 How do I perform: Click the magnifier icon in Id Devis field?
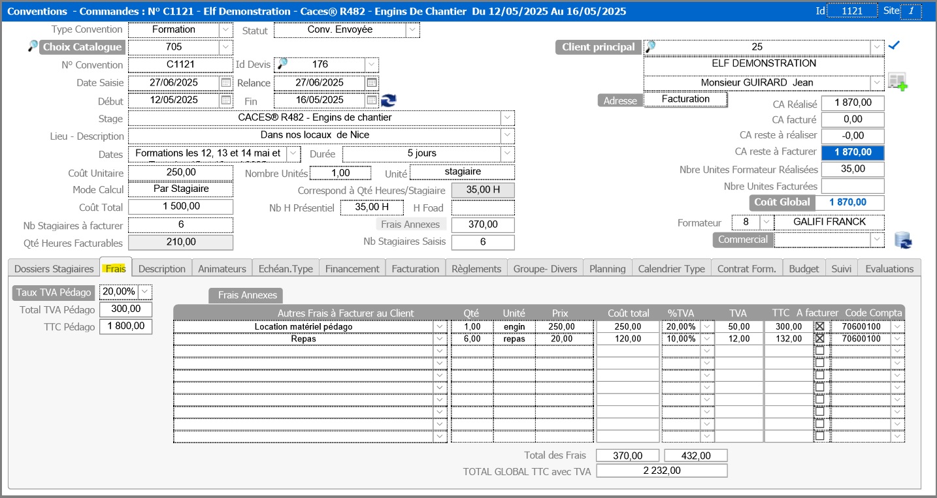click(x=282, y=64)
